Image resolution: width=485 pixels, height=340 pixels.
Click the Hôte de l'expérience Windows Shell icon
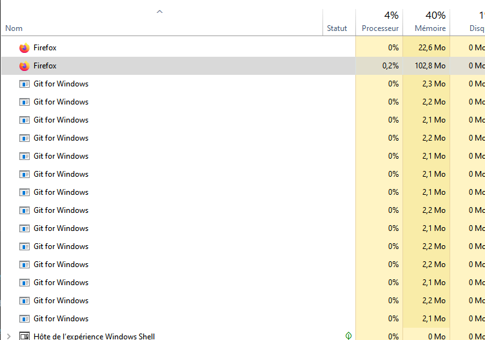pos(25,336)
